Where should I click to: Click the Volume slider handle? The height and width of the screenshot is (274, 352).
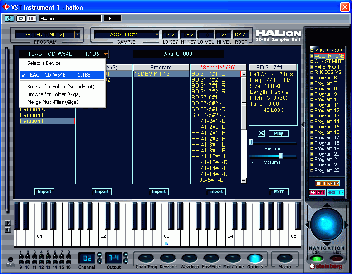[x=281, y=156]
